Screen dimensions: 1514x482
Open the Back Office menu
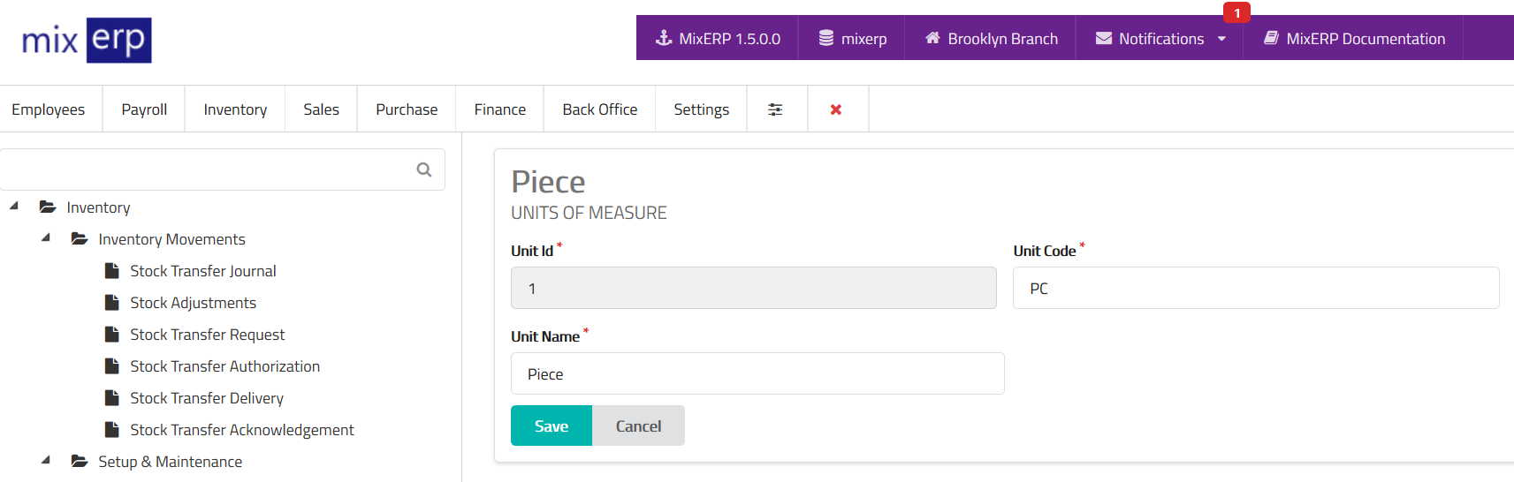tap(599, 109)
